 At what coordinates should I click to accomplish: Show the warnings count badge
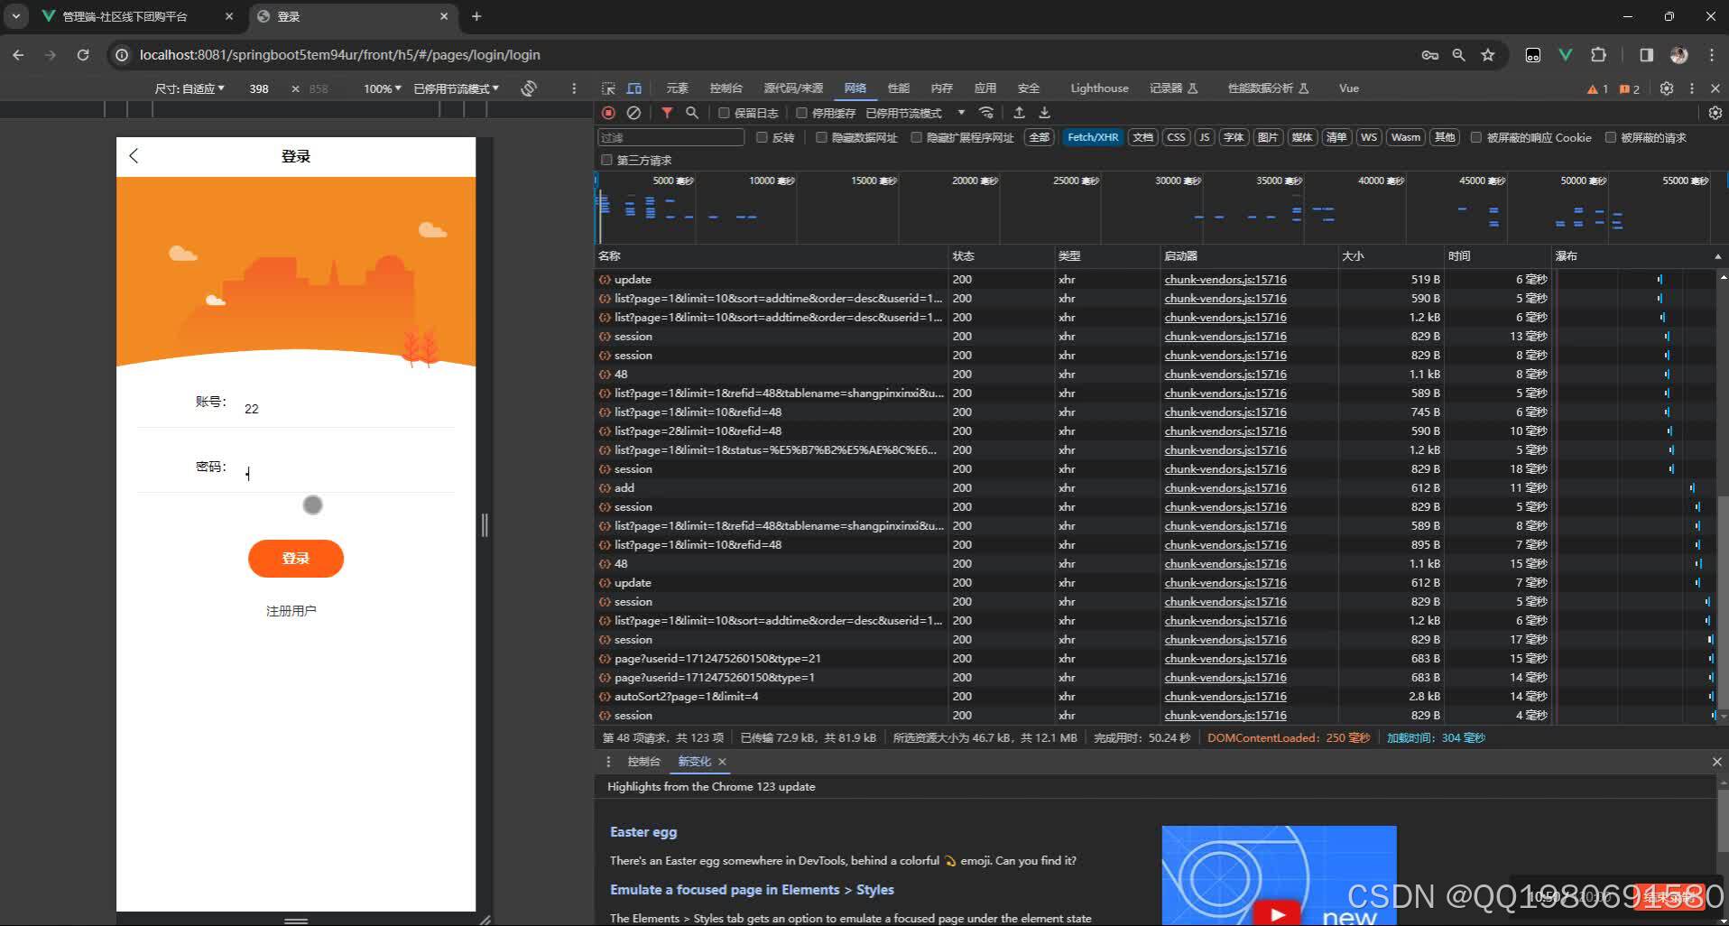(x=1597, y=88)
